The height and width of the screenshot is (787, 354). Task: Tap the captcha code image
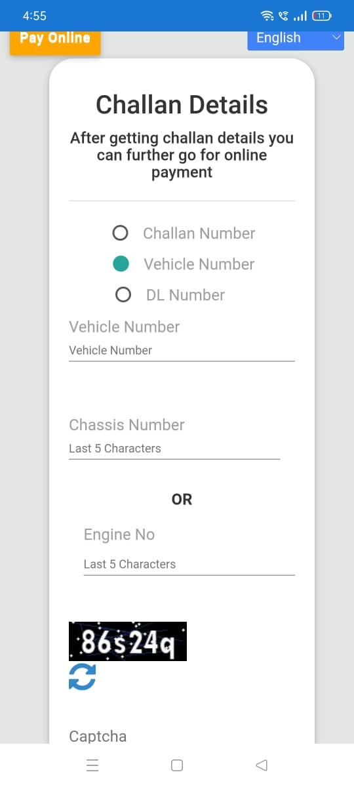128,641
